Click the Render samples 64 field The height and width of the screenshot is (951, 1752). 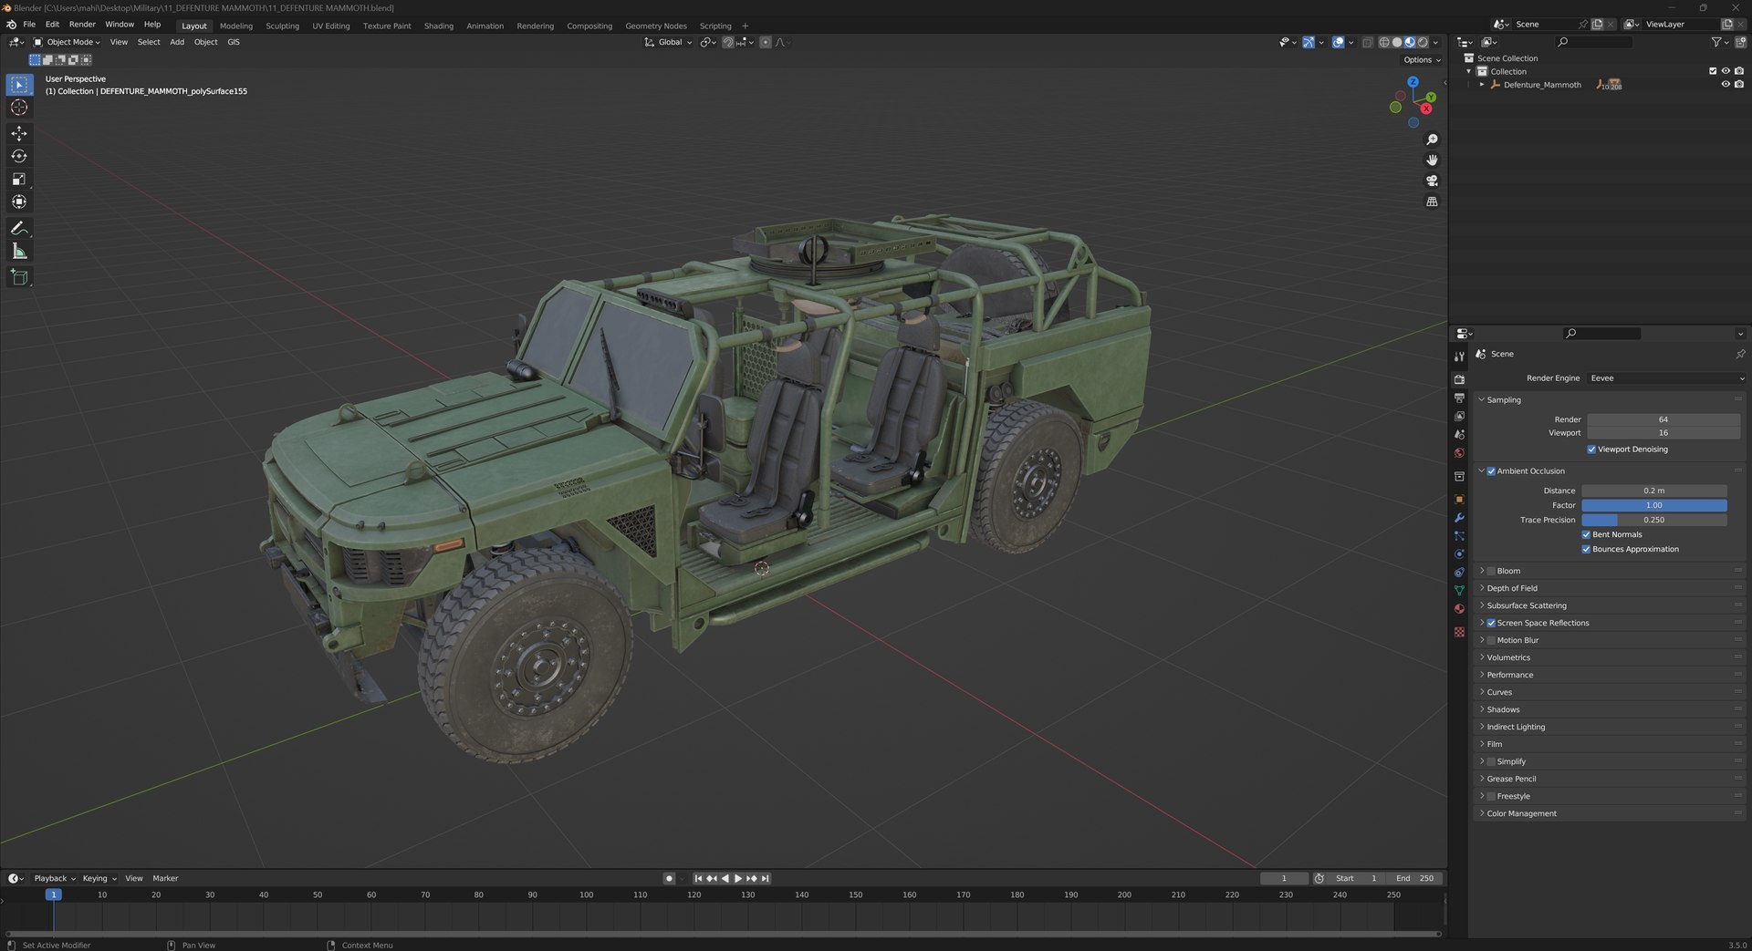pos(1663,420)
